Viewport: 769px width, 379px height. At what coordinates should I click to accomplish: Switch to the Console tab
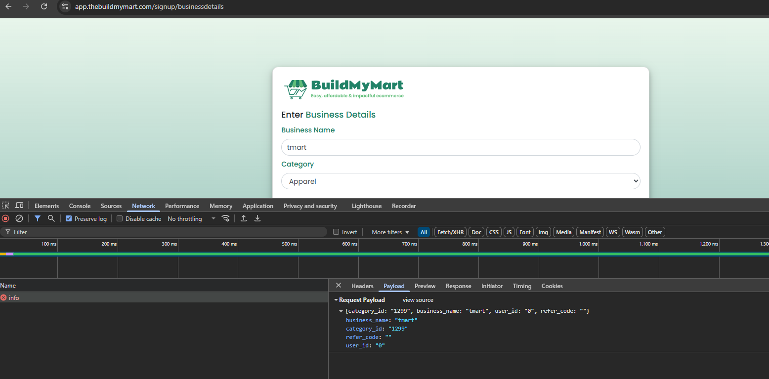click(x=80, y=206)
